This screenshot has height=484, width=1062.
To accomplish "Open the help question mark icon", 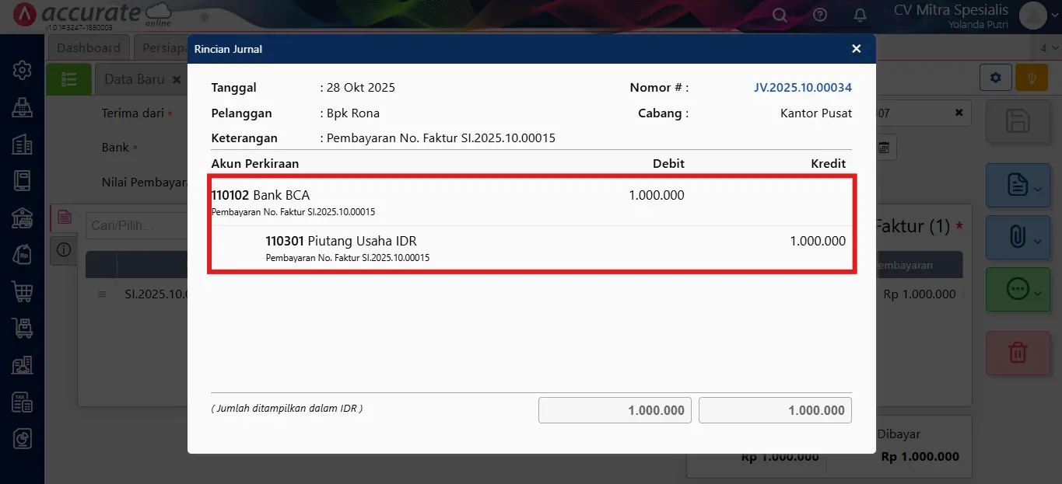I will point(820,15).
